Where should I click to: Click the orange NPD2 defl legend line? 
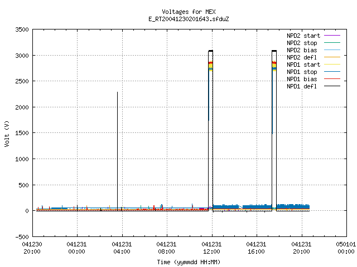(x=332, y=57)
